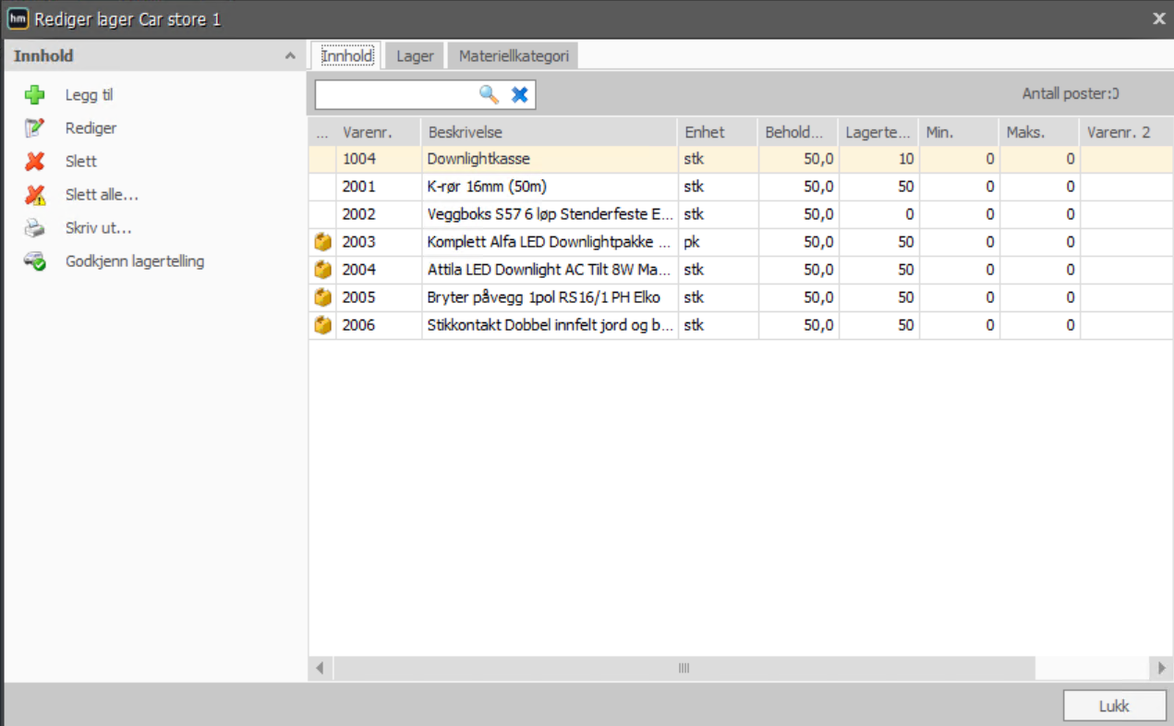Select the Attila LED Downlight row
Image resolution: width=1174 pixels, height=726 pixels.
coord(741,270)
